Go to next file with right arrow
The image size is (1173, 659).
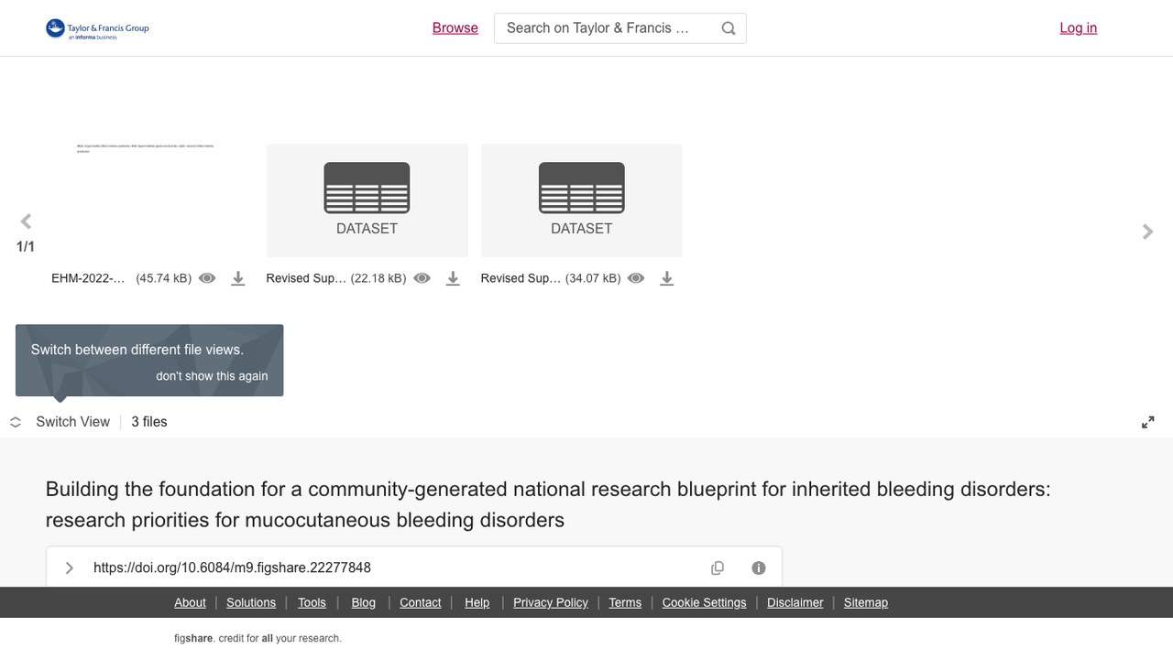[x=1147, y=232]
